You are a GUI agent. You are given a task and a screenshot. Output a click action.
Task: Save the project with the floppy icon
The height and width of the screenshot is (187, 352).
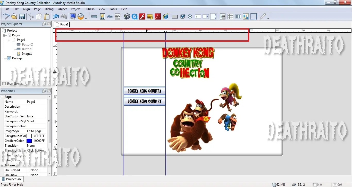point(22,16)
